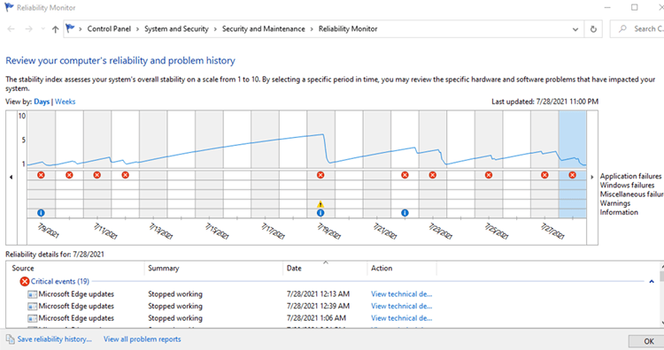
Task: Click the 7/13/2021 date label on chart
Action: coord(161,232)
